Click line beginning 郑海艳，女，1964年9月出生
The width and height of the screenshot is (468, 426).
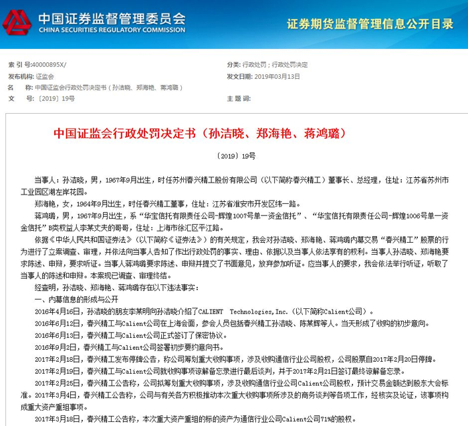(167, 204)
